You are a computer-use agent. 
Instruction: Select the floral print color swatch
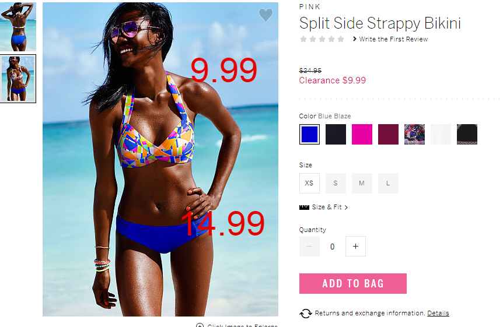(x=414, y=134)
